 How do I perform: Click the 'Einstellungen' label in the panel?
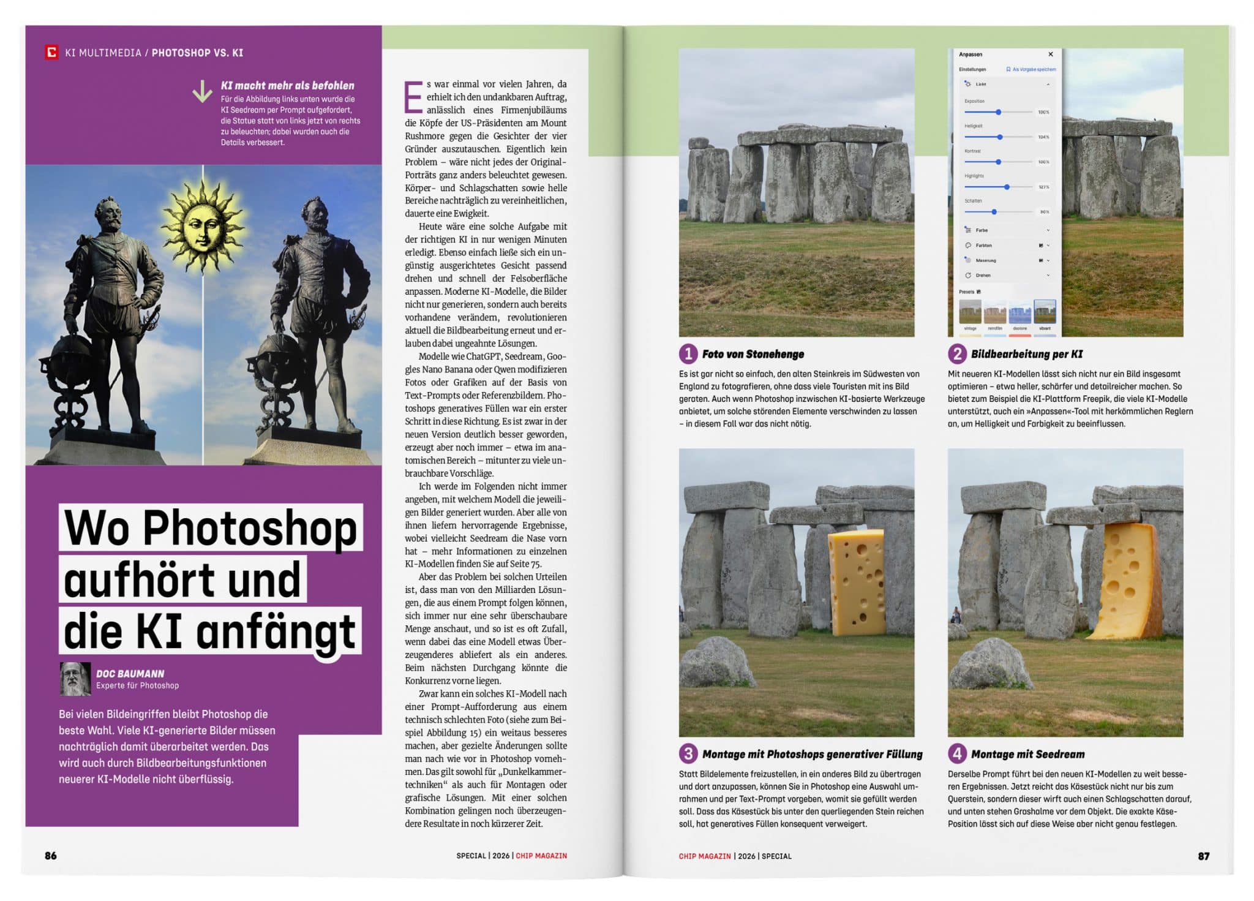pyautogui.click(x=972, y=69)
